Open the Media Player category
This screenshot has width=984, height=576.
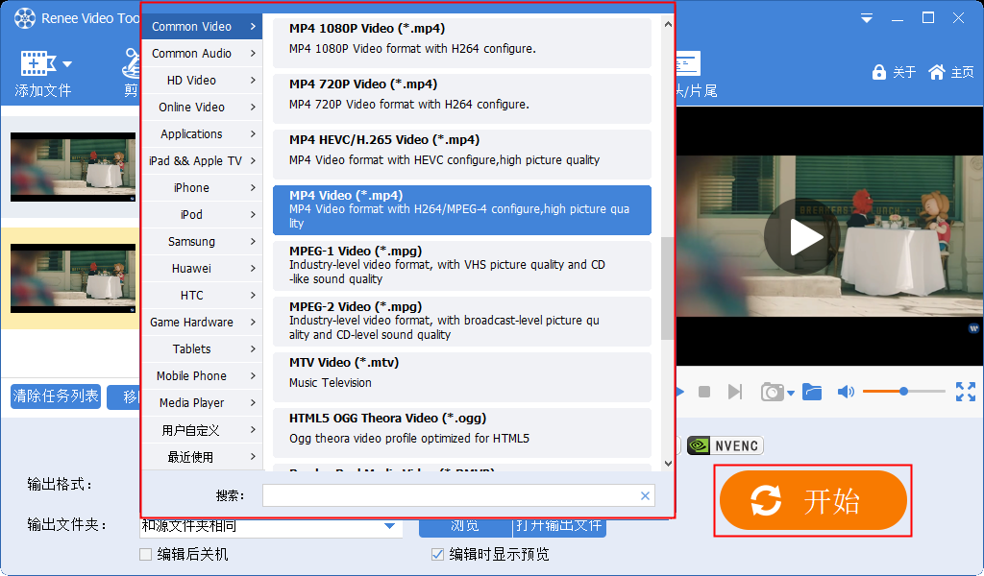click(x=202, y=403)
